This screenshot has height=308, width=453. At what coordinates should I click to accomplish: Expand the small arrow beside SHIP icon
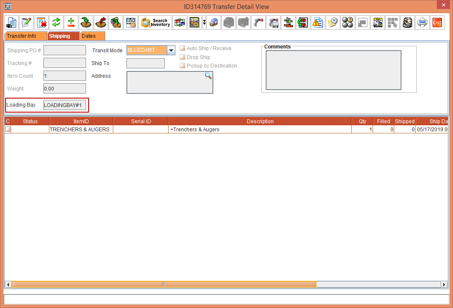tap(204, 23)
